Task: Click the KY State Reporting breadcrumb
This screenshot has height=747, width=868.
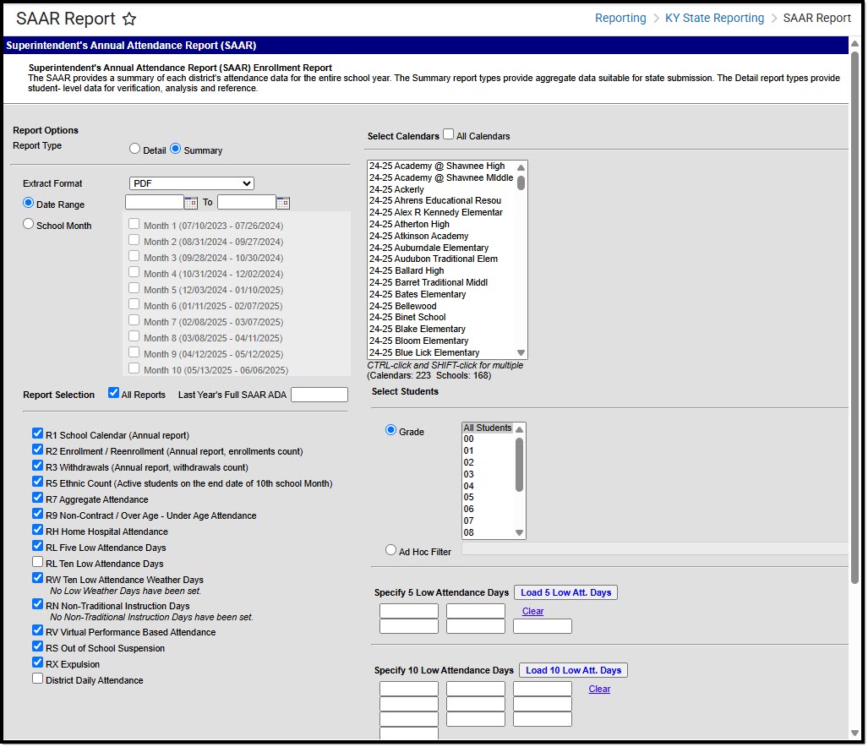Action: (x=714, y=19)
